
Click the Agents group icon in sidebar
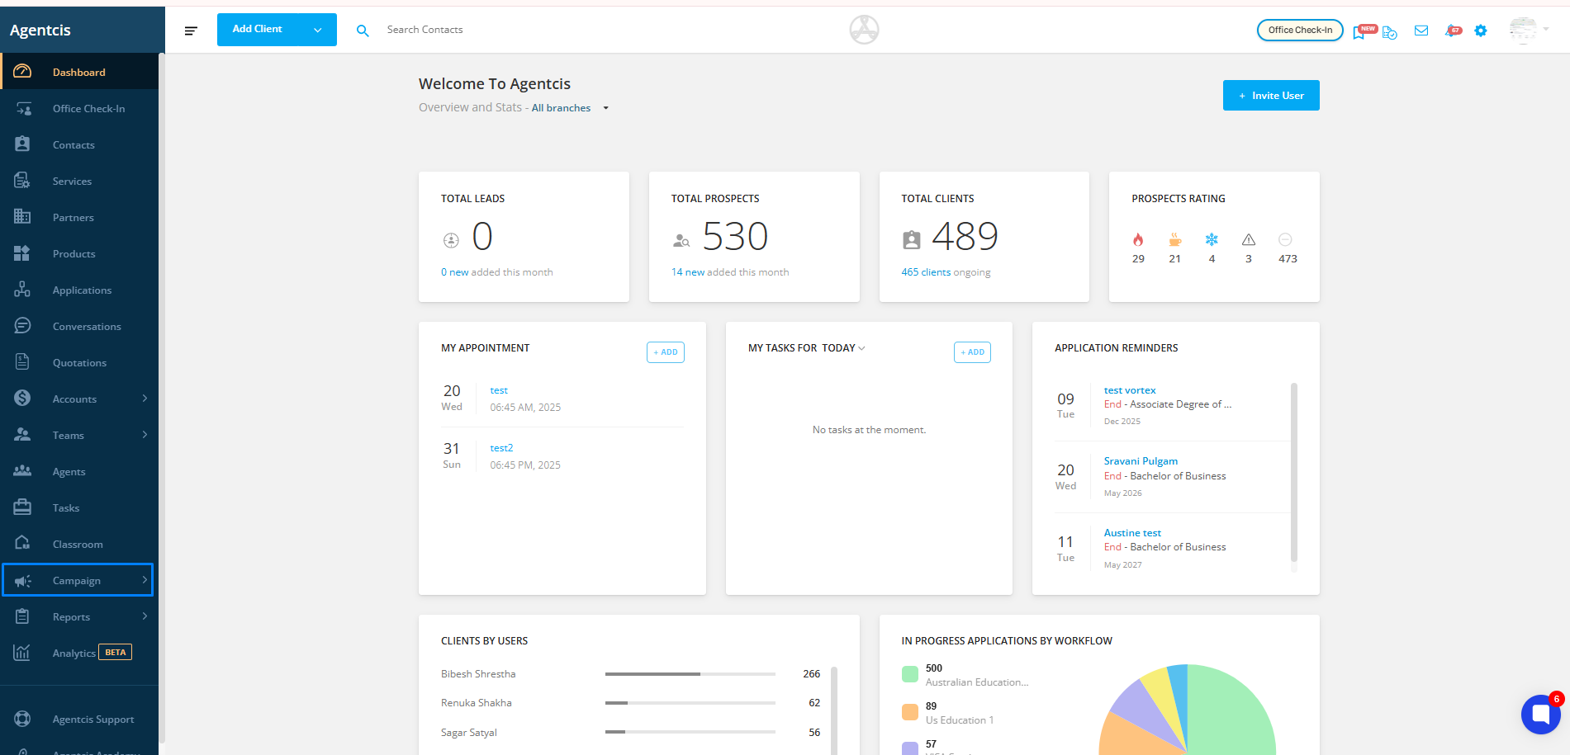click(22, 471)
